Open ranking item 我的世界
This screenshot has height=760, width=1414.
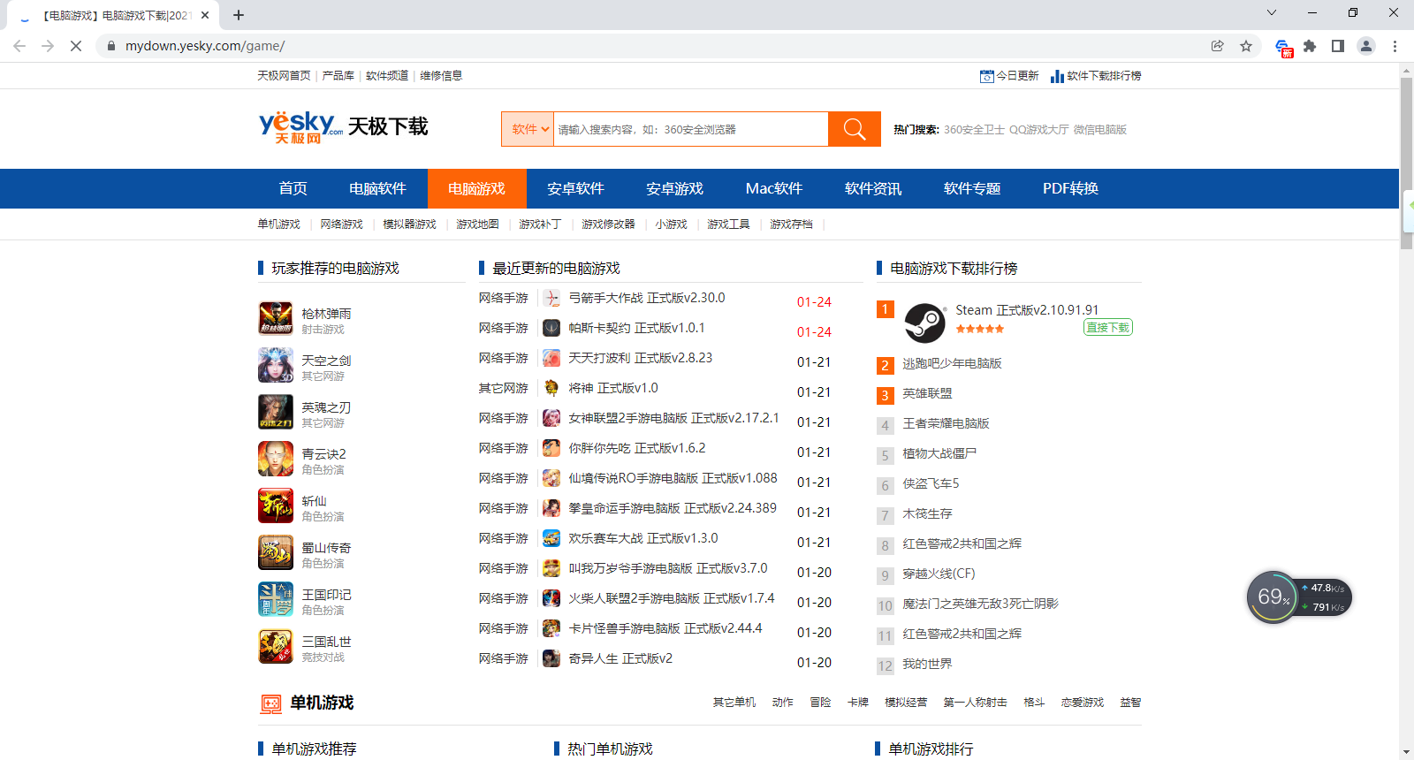click(928, 664)
